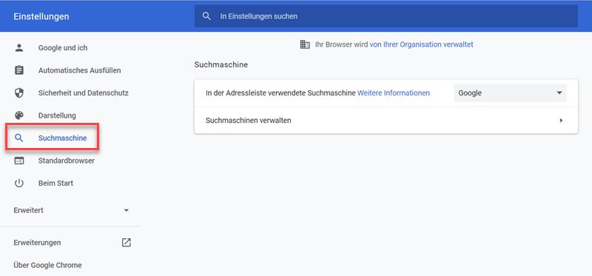
Task: Click the browser window icon for Standardbrowser
Action: coord(19,161)
